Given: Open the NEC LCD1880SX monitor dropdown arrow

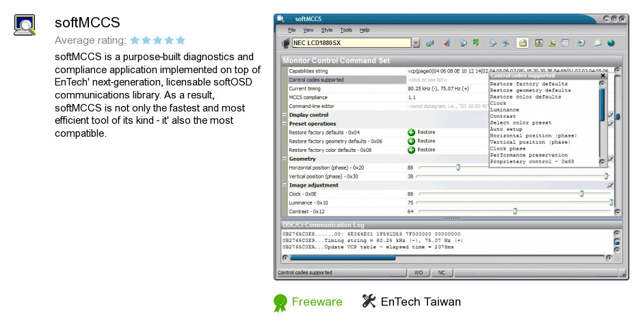Looking at the screenshot, I should click(x=416, y=43).
